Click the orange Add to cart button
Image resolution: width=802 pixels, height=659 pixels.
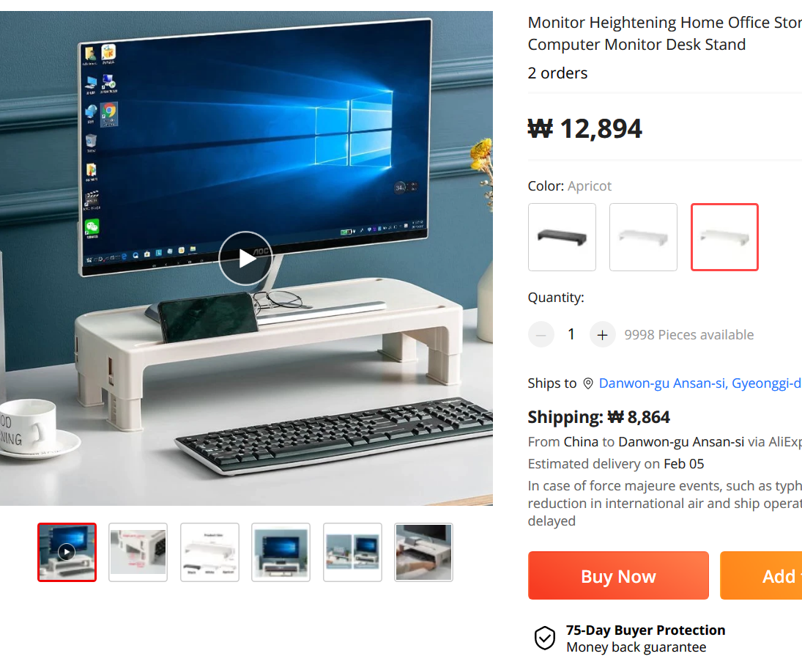[x=761, y=575]
